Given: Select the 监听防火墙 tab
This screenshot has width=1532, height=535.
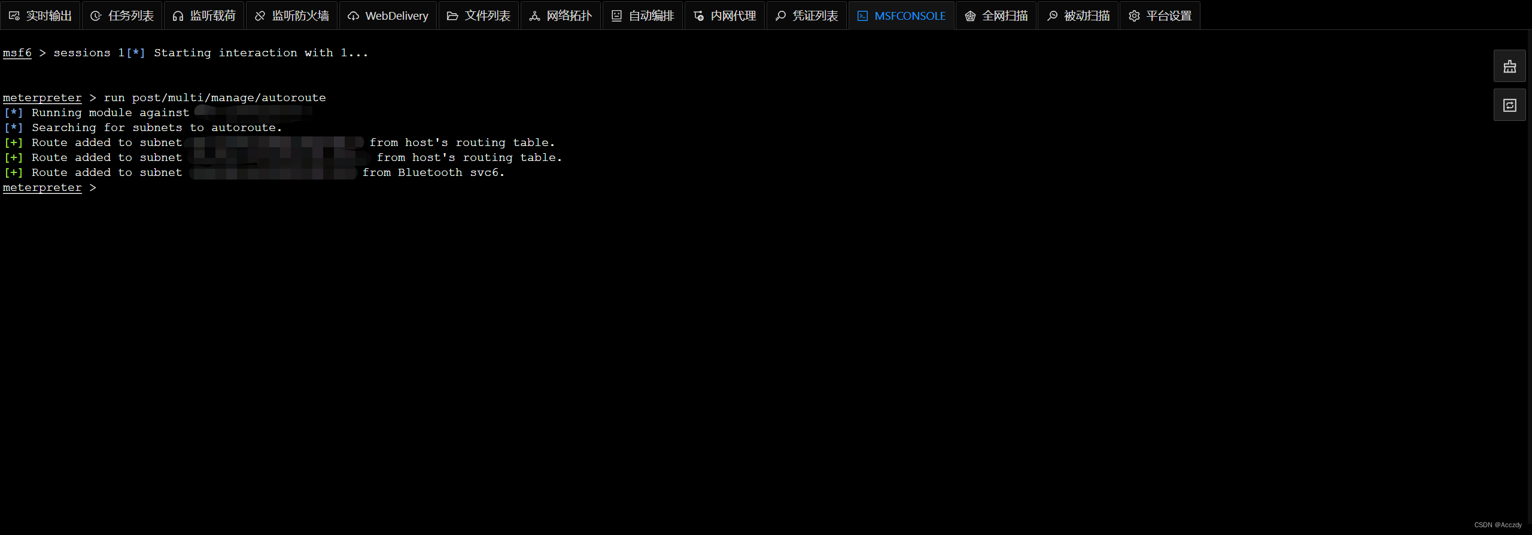Looking at the screenshot, I should 292,16.
